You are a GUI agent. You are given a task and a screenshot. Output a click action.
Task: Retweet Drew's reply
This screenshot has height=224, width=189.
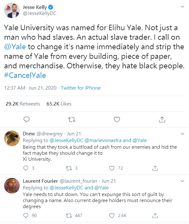coord(69,168)
